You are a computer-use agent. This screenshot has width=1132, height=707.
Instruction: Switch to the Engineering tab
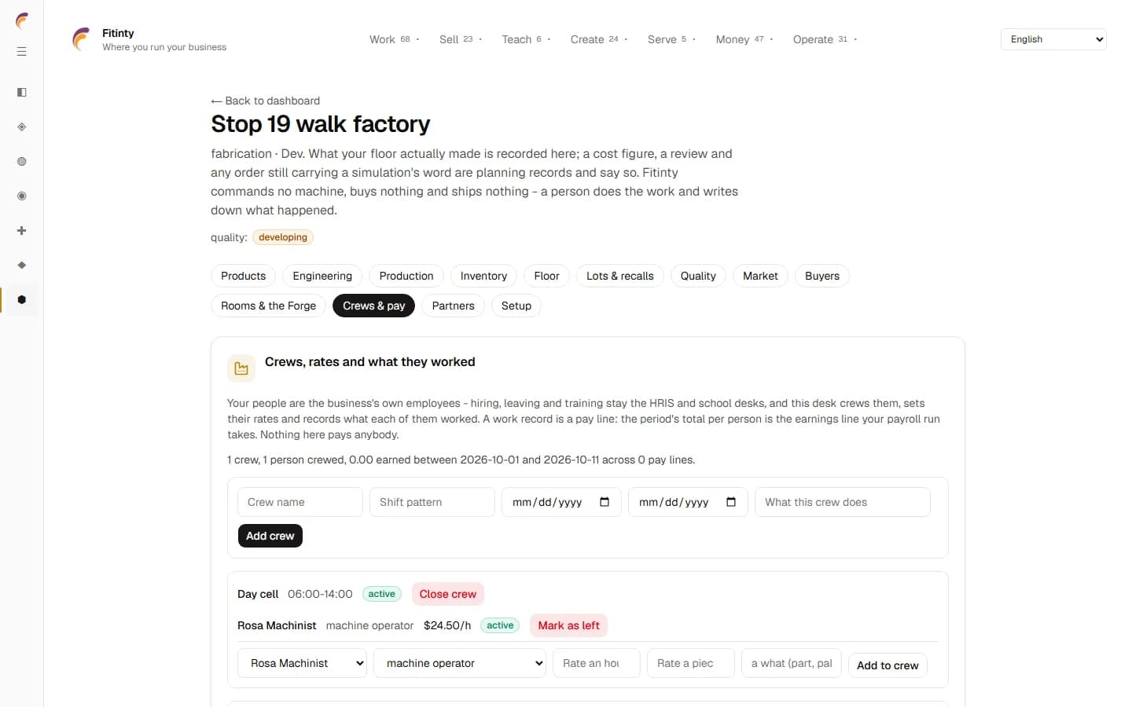(x=322, y=276)
